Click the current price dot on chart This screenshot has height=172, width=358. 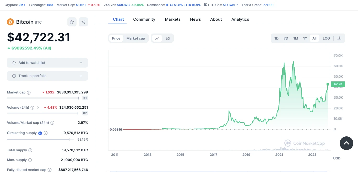point(328,84)
